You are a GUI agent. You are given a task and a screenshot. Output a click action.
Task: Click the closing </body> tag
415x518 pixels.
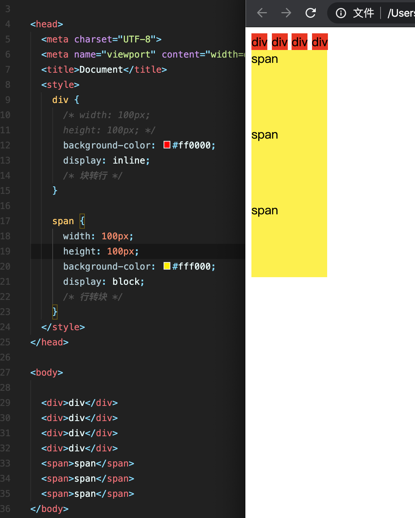[50, 509]
